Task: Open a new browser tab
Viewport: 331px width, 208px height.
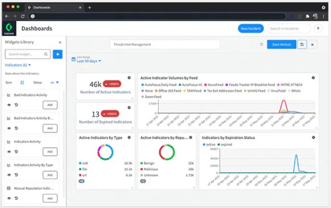Action: coord(90,7)
